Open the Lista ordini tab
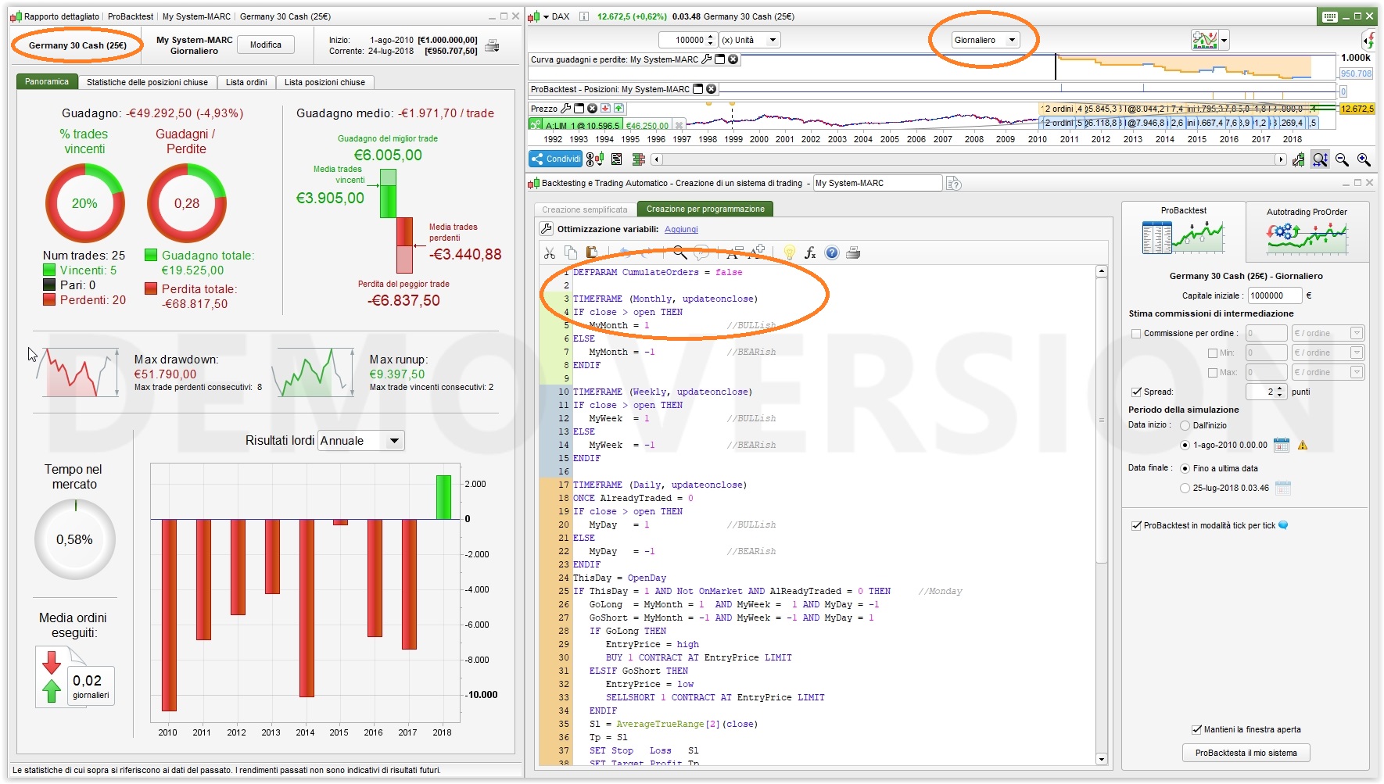This screenshot has width=1384, height=784. (246, 82)
